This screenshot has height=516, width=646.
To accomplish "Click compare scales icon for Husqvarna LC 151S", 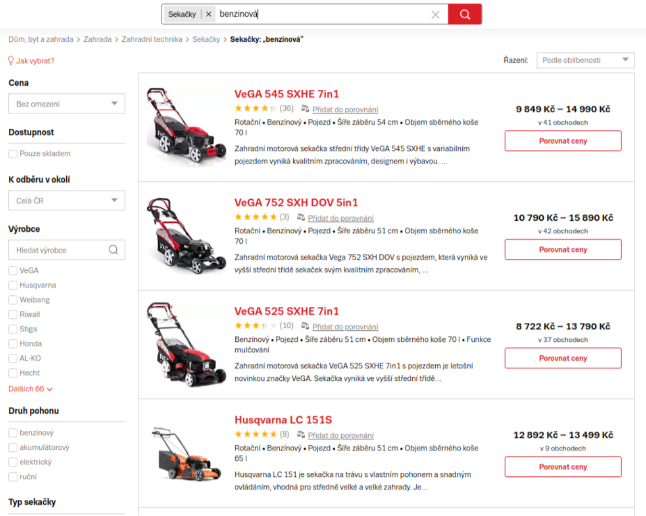I will tap(301, 434).
